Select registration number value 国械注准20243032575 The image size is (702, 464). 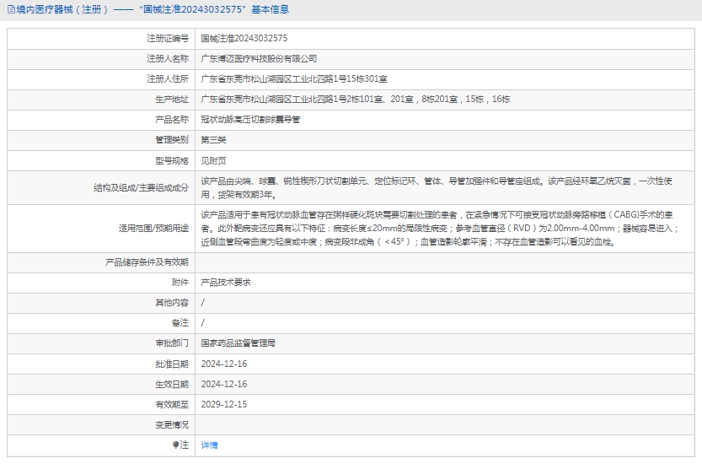coord(244,39)
